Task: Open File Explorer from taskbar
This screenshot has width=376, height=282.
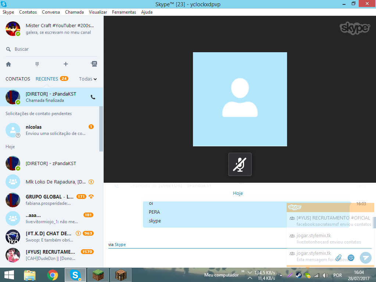Action: (x=30, y=275)
